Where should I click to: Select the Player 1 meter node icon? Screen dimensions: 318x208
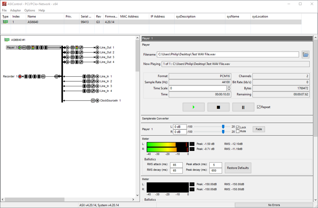[33, 47]
